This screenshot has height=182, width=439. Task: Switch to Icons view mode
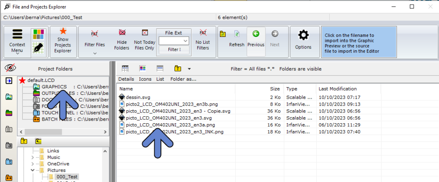[x=143, y=69]
